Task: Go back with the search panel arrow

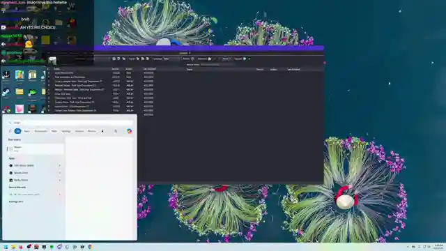Action: coord(10,131)
